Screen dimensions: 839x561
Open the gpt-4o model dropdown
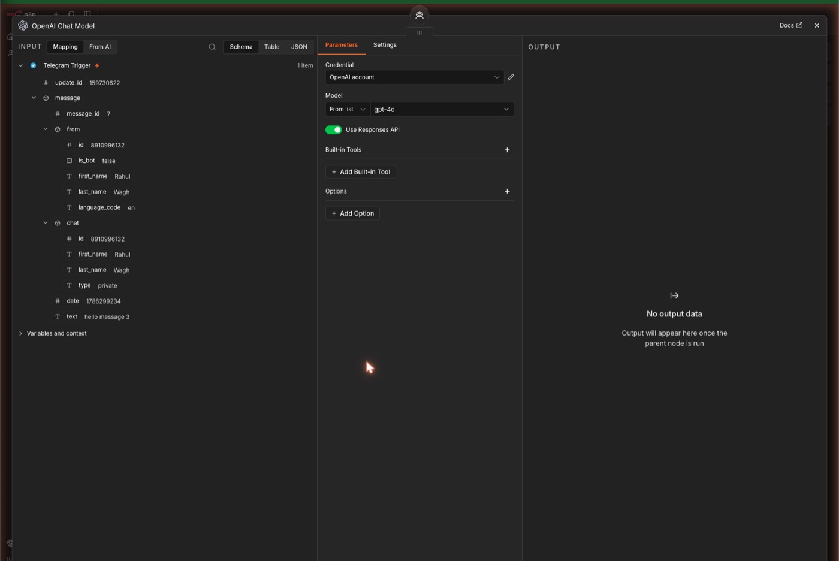tap(442, 110)
